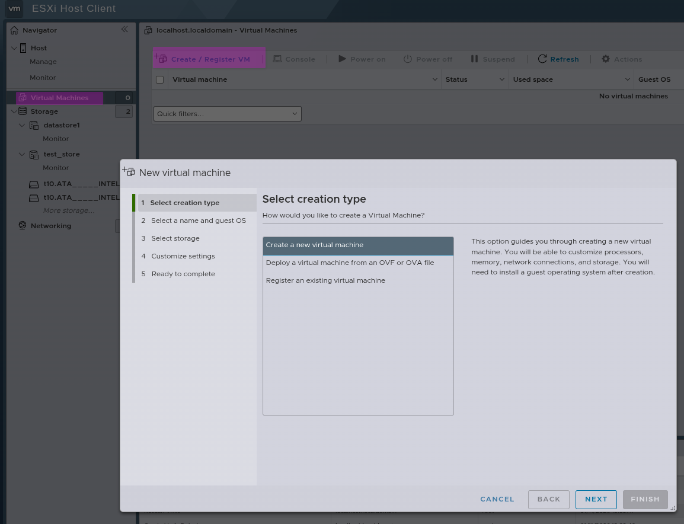684x524 pixels.
Task: Click the Navigator home icon
Action: coord(14,30)
